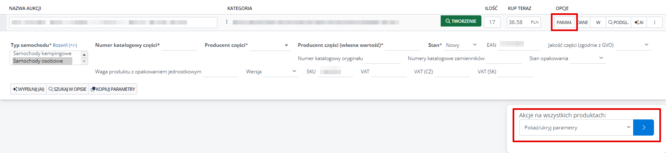Screen dimensions: 666x153
Task: Open the PARAM. options tab
Action: [x=564, y=22]
